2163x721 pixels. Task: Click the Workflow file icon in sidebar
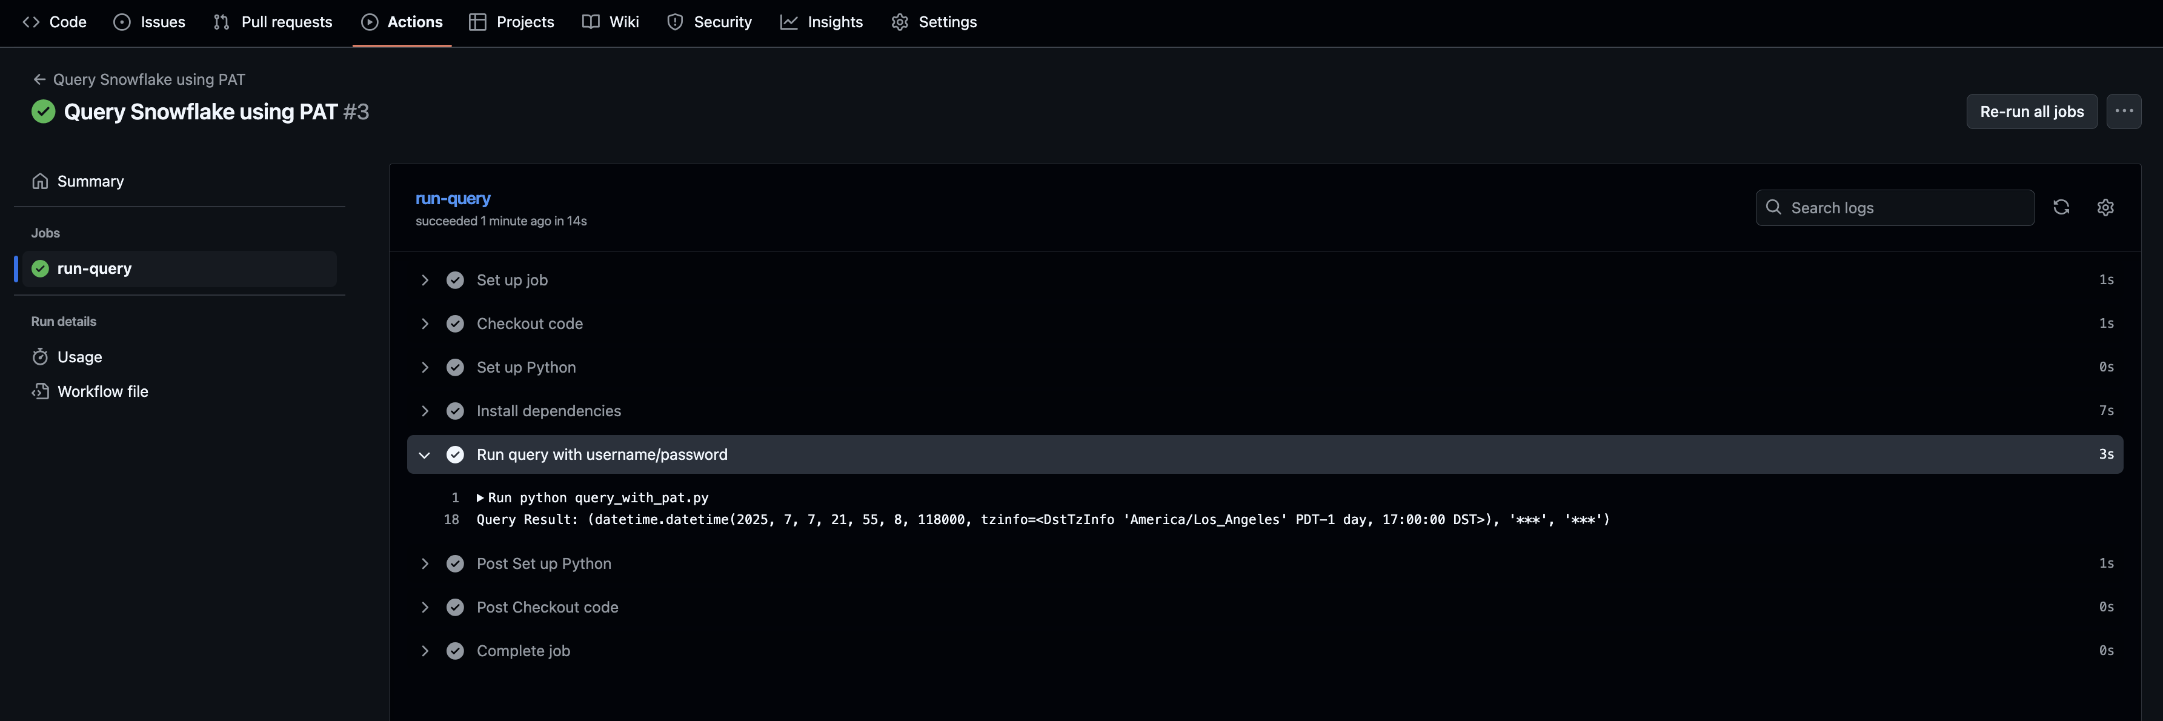tap(41, 390)
